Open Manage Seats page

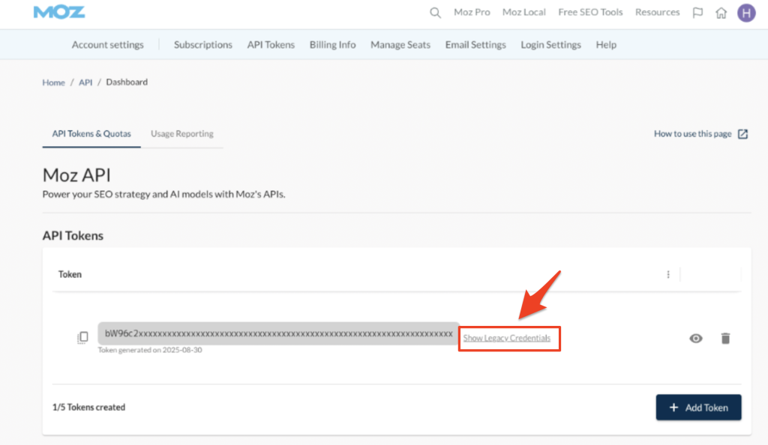[400, 45]
